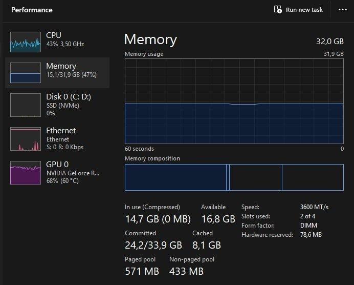Click the 32,0 GB total memory value
This screenshot has height=285, width=354.
[330, 42]
